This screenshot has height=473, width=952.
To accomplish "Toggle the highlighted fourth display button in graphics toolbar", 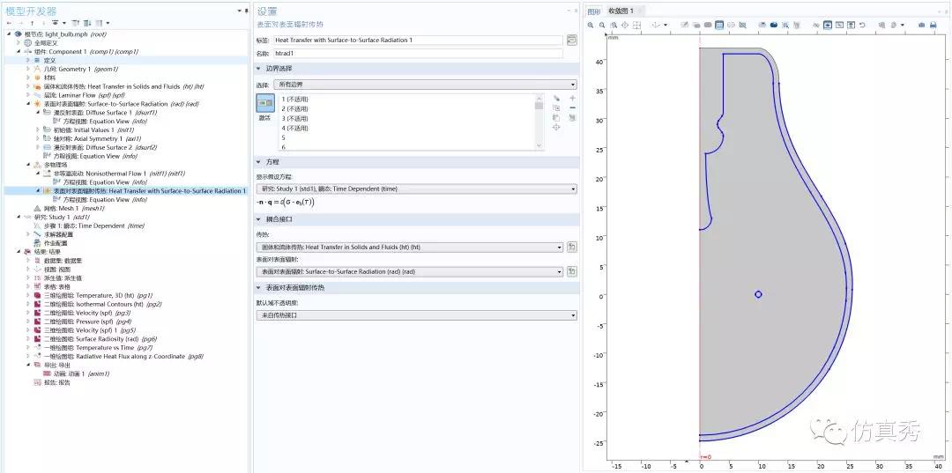I will 719,25.
